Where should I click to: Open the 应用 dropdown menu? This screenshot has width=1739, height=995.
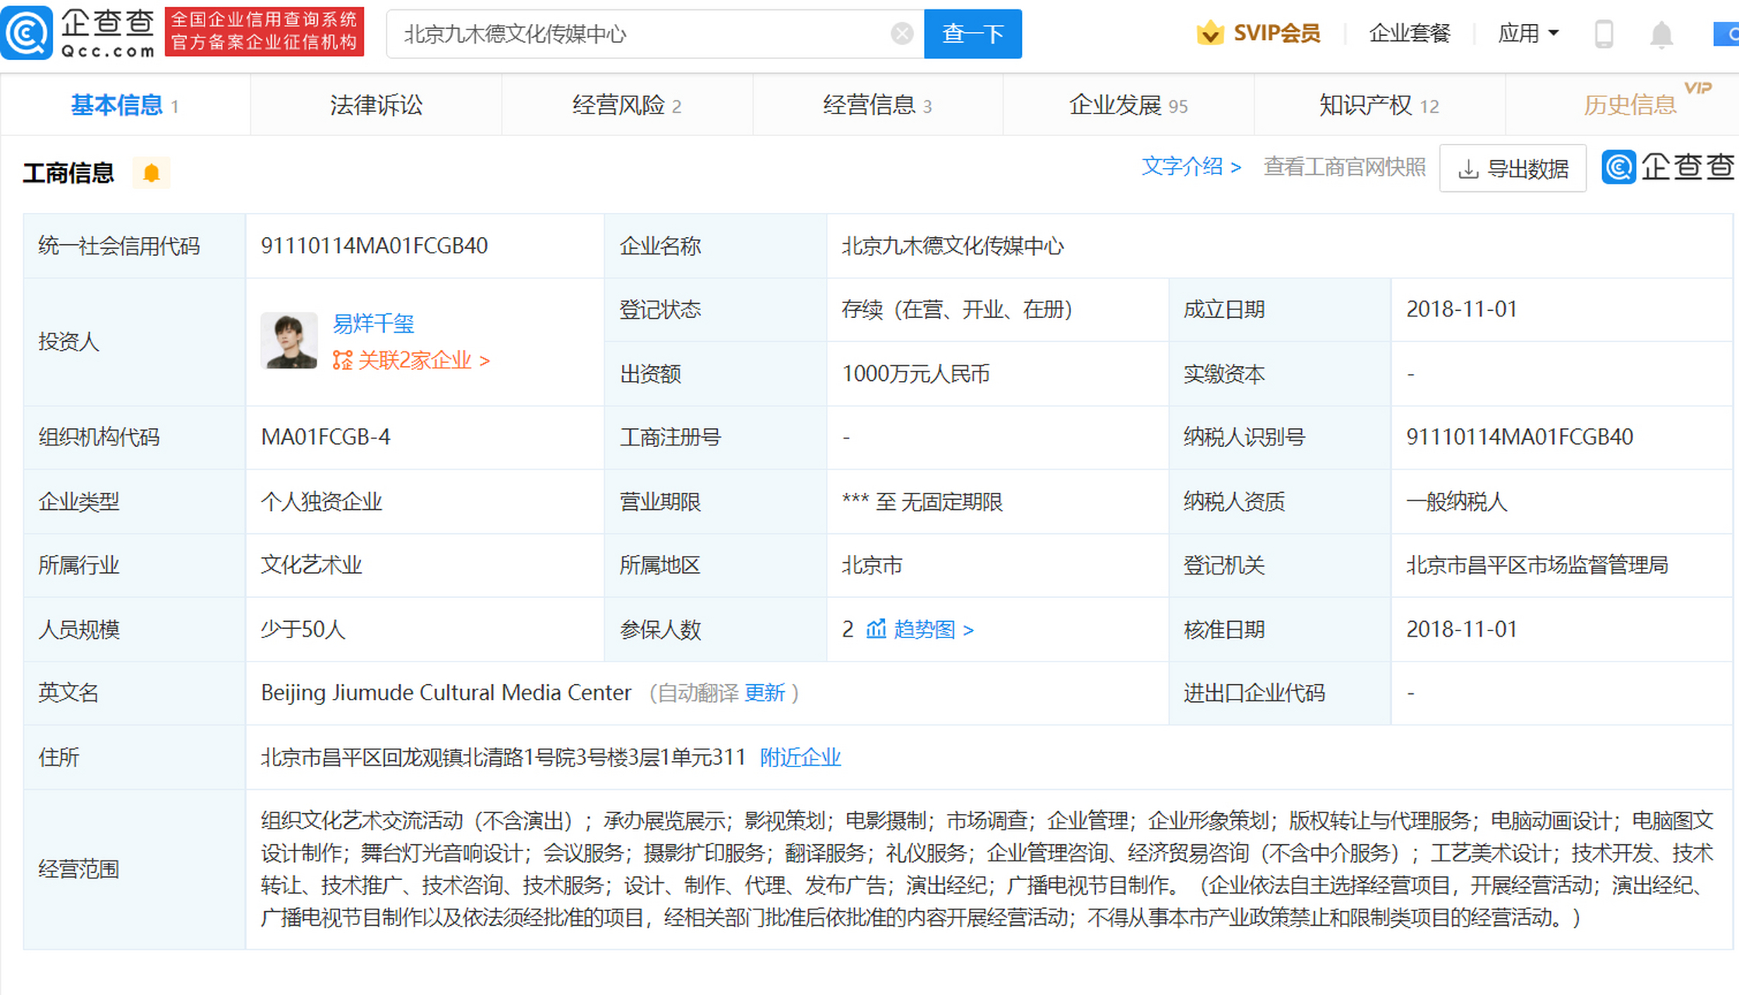click(x=1528, y=33)
